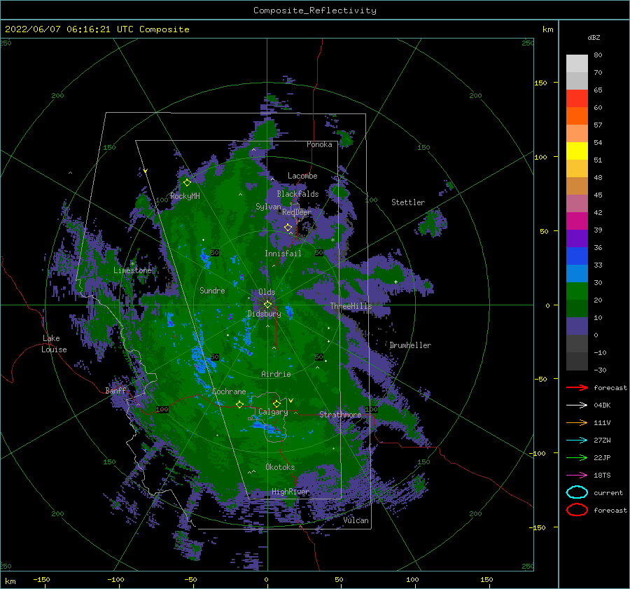Click the Sundre label
The width and height of the screenshot is (630, 589).
click(212, 291)
